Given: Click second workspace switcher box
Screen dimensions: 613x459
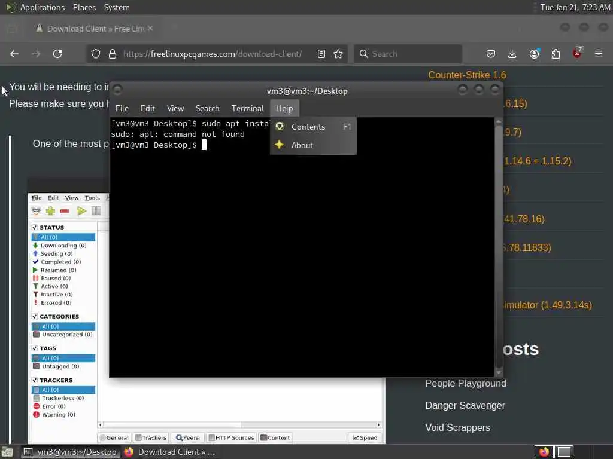Looking at the screenshot, I should [564, 452].
